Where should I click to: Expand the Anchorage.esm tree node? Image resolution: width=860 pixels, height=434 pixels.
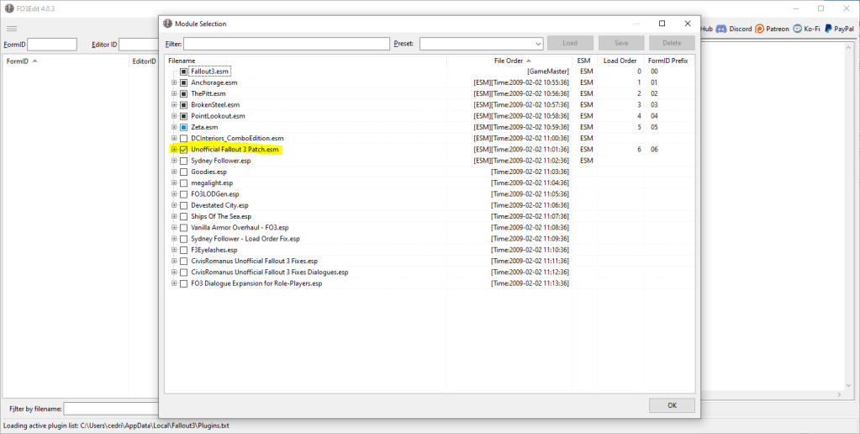(x=174, y=82)
